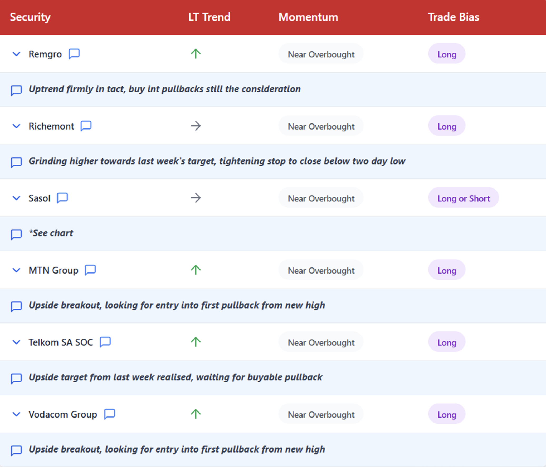Click comment icon beside Richemont
The width and height of the screenshot is (546, 467).
[86, 126]
